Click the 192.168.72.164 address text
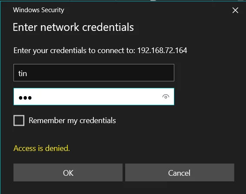The height and width of the screenshot is (194, 246). [162, 50]
